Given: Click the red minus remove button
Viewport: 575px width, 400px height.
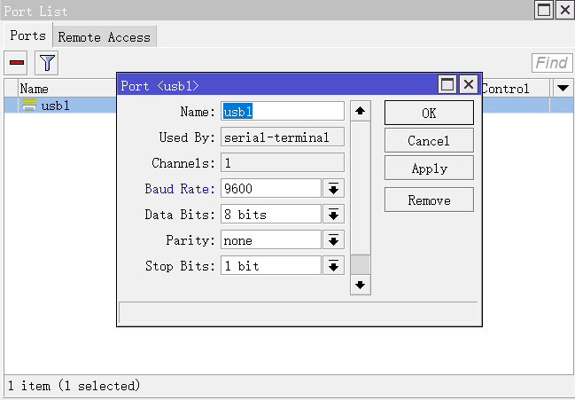Looking at the screenshot, I should pyautogui.click(x=17, y=63).
